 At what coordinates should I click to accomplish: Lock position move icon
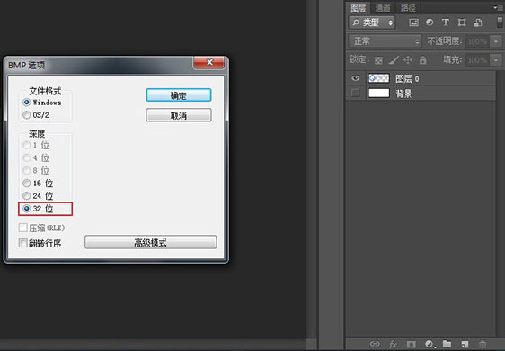pyautogui.click(x=408, y=60)
